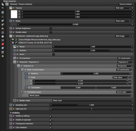The image size is (136, 131).
Task: Click the Float value dropdown for Scale
Action: point(121,78)
